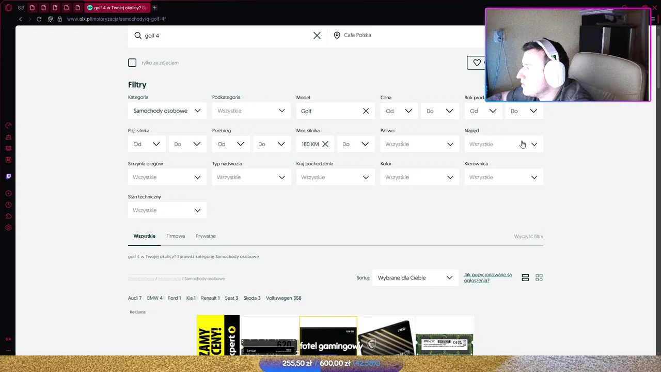Expand the Stan techniczny dropdown
The height and width of the screenshot is (372, 661).
point(167,210)
